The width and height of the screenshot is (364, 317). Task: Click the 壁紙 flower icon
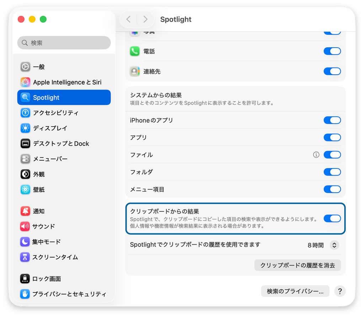click(x=25, y=189)
